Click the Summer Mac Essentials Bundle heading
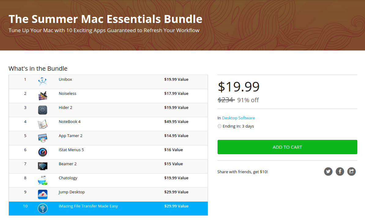The height and width of the screenshot is (220, 365). click(x=106, y=19)
